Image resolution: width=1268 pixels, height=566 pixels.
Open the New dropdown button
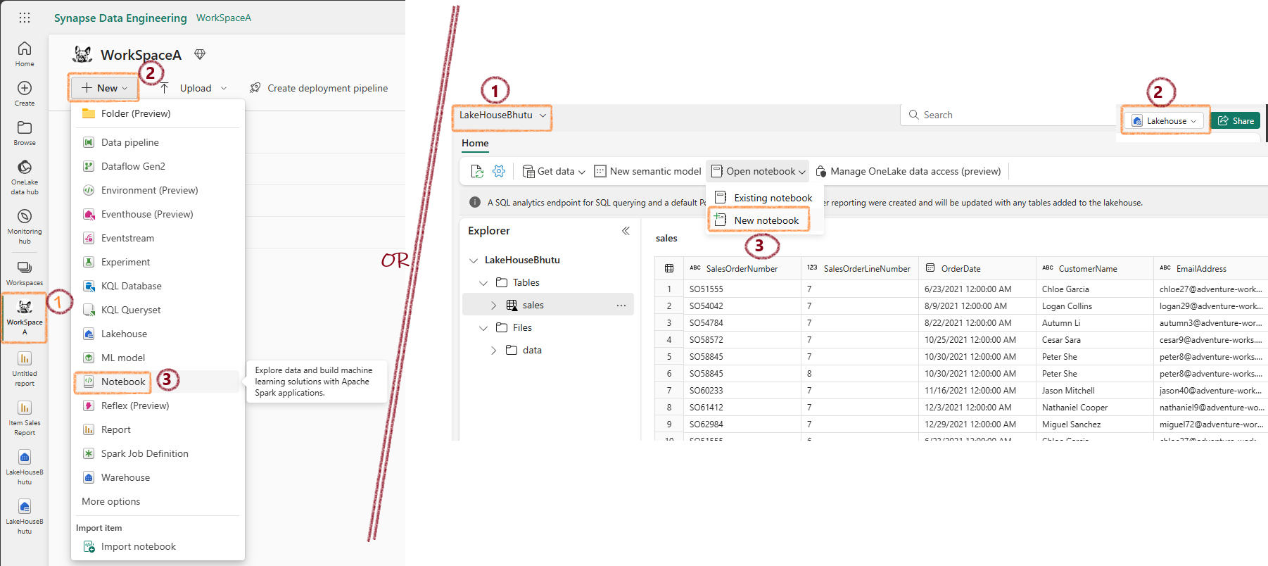(104, 88)
